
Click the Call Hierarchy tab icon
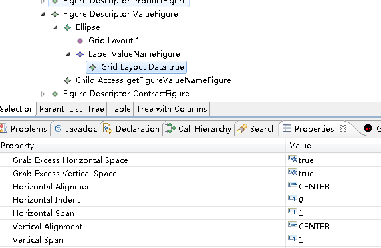[x=170, y=128]
